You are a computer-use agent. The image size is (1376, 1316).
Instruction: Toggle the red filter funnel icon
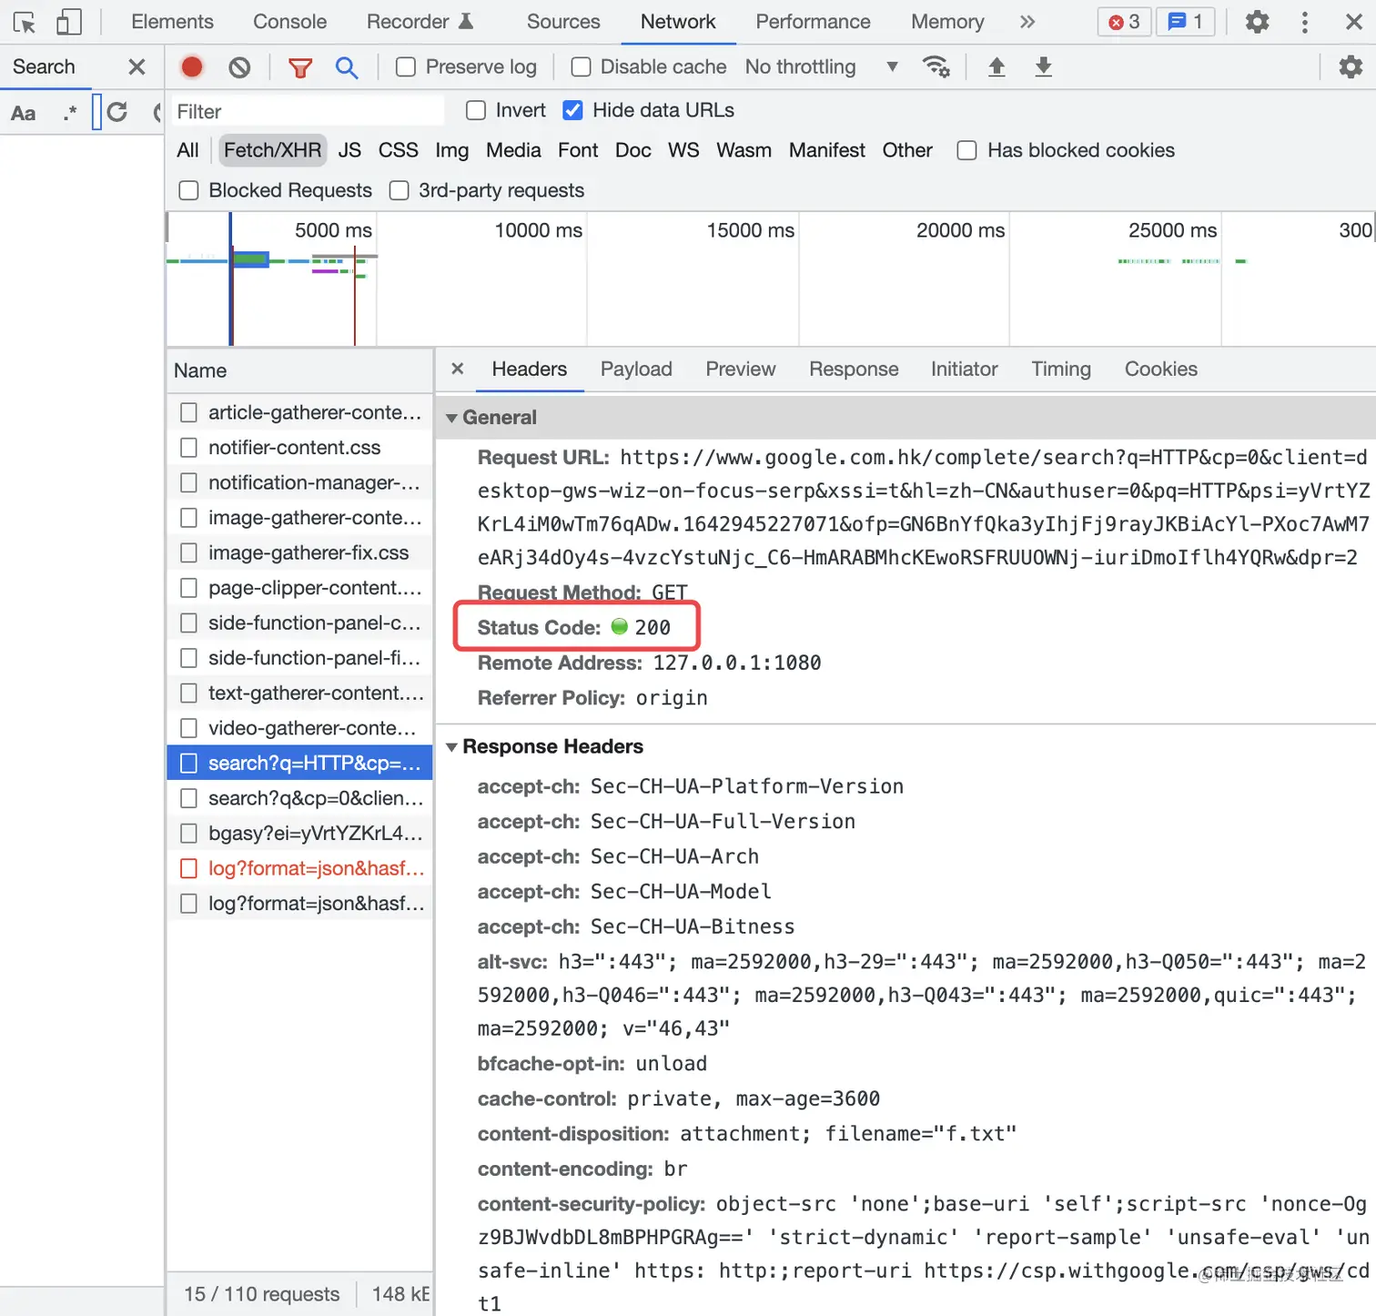click(x=299, y=66)
